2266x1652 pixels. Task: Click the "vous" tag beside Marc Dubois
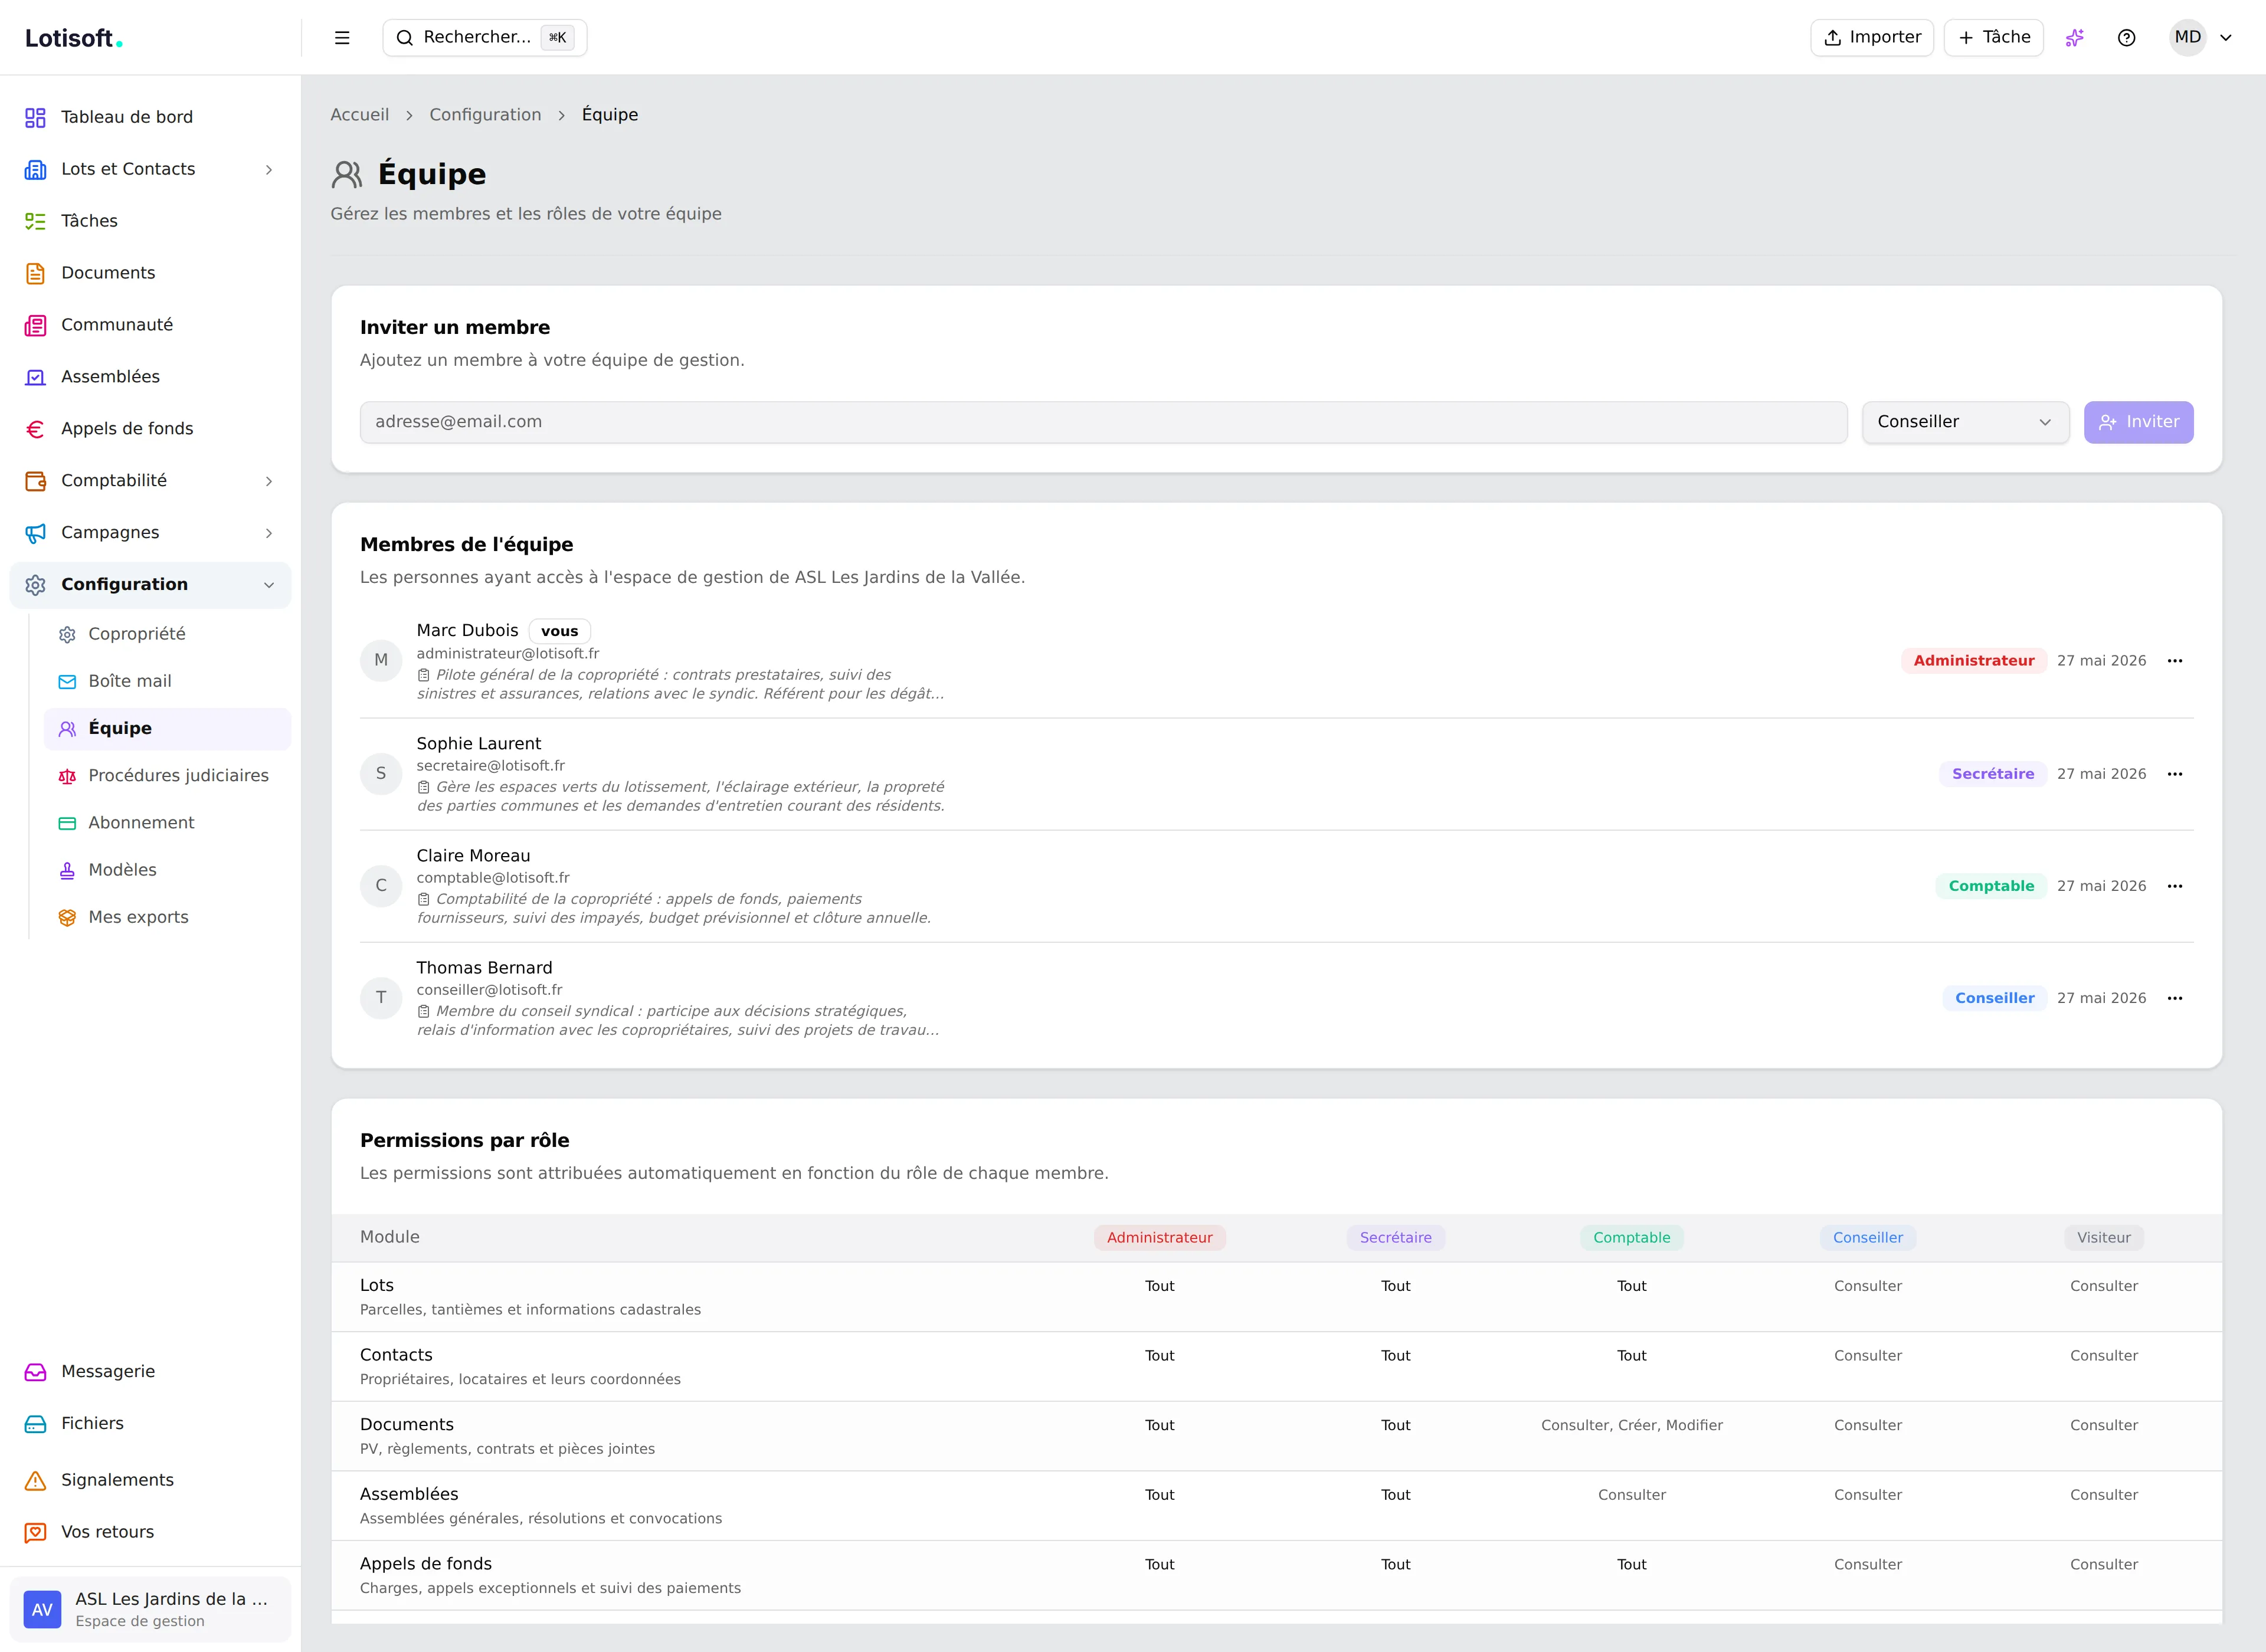tap(560, 631)
